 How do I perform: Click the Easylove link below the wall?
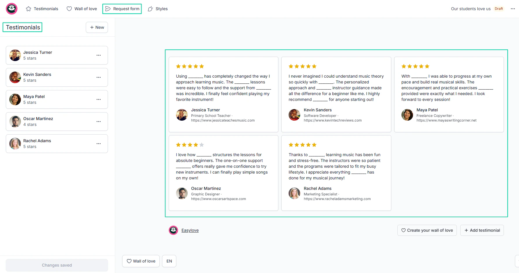190,230
